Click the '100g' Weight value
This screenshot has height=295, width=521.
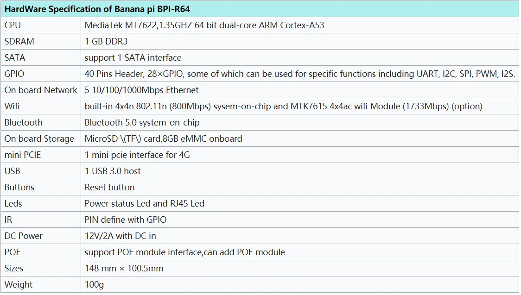95,285
